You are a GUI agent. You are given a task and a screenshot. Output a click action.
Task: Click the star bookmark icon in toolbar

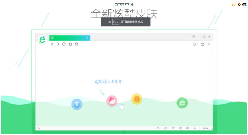click(77, 44)
